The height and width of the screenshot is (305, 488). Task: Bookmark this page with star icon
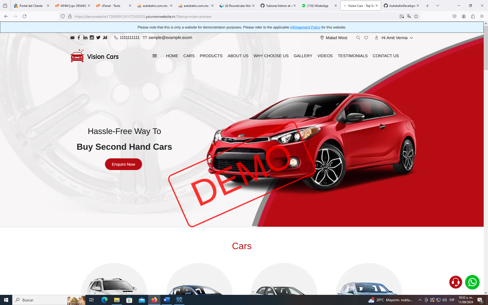pos(416,17)
